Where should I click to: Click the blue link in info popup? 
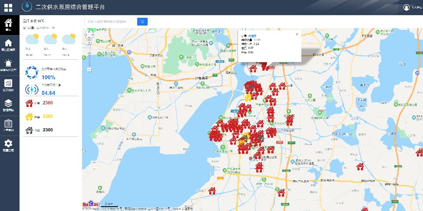click(252, 35)
